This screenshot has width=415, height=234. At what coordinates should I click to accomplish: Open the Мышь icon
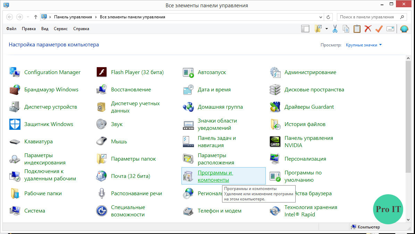pyautogui.click(x=101, y=141)
